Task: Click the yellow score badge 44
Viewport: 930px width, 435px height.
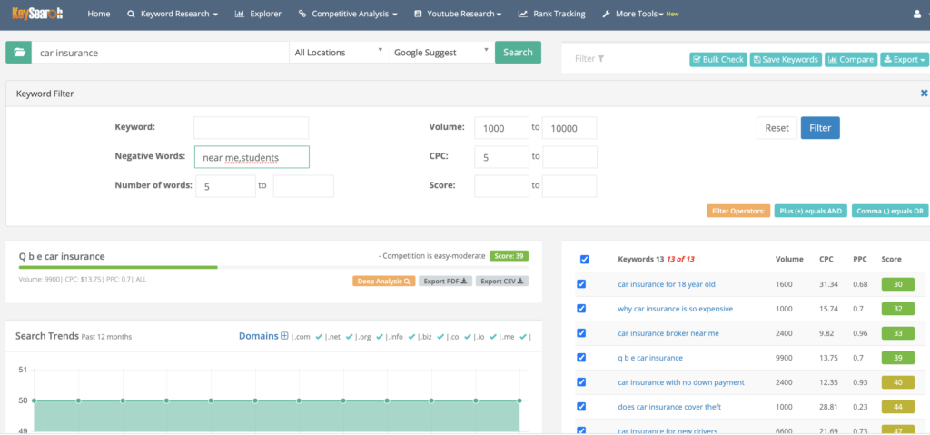Action: click(x=898, y=407)
